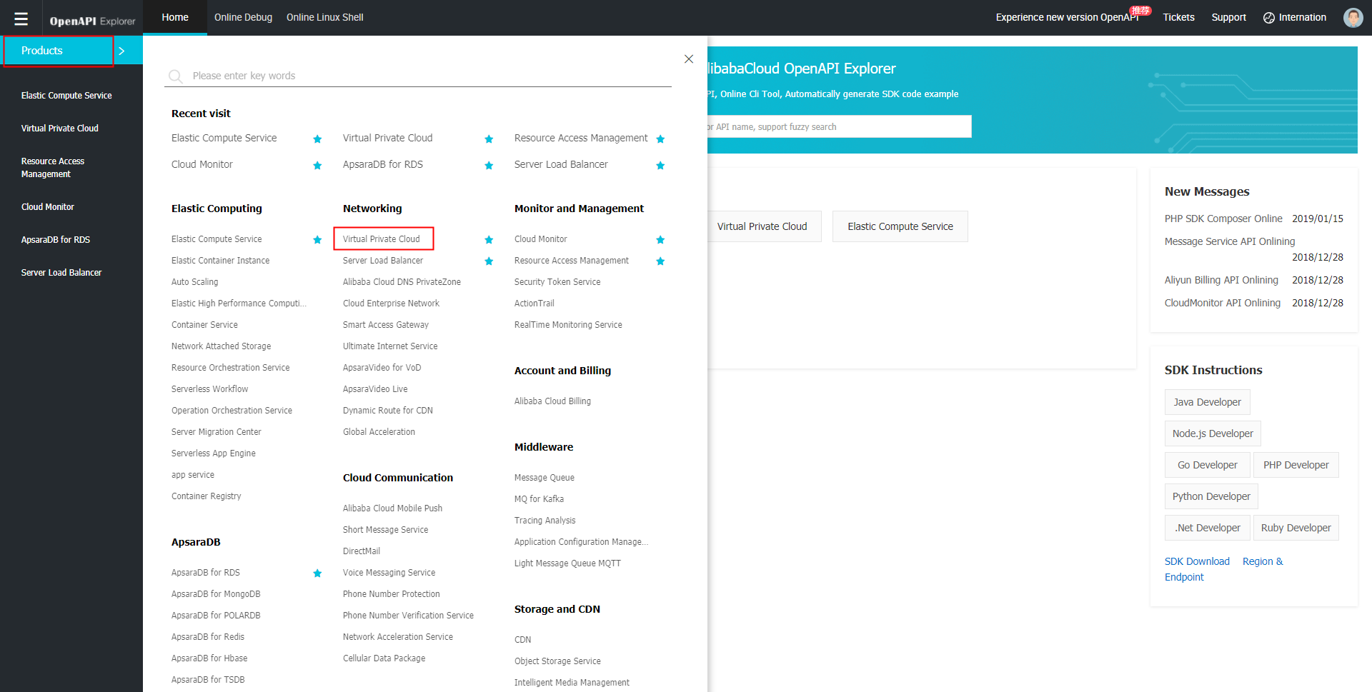Open Message Queue product

point(545,478)
